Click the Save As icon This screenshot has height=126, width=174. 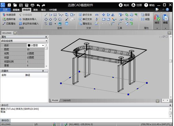point(27,5)
